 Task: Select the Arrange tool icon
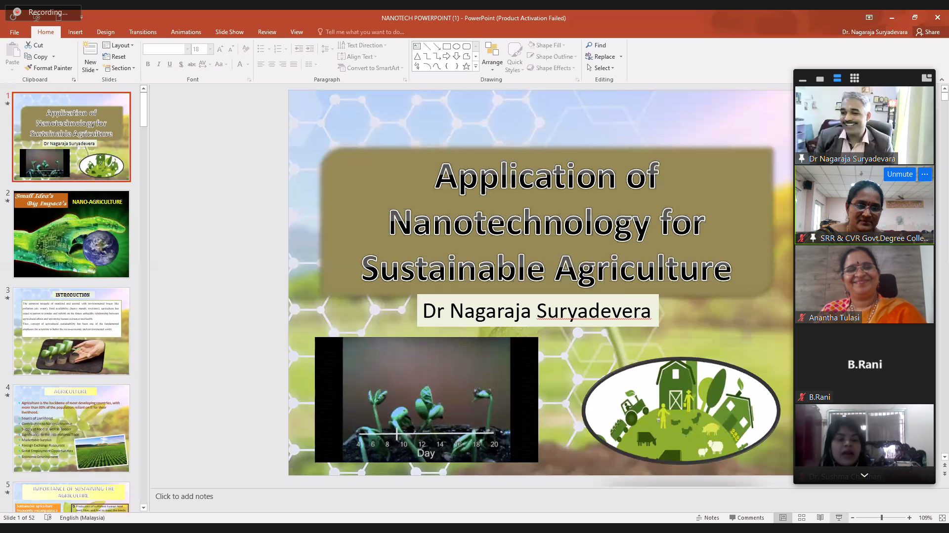pyautogui.click(x=492, y=49)
